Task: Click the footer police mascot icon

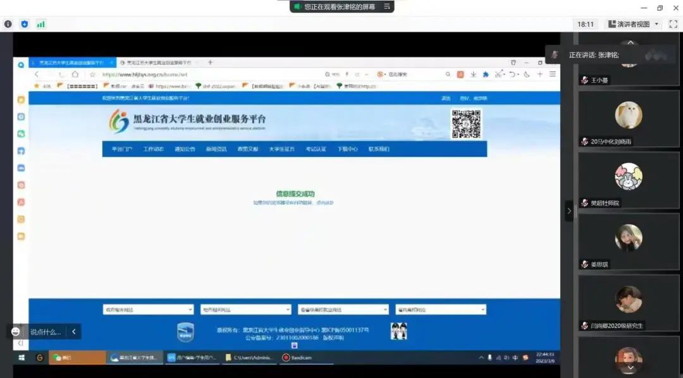Action: tap(398, 331)
